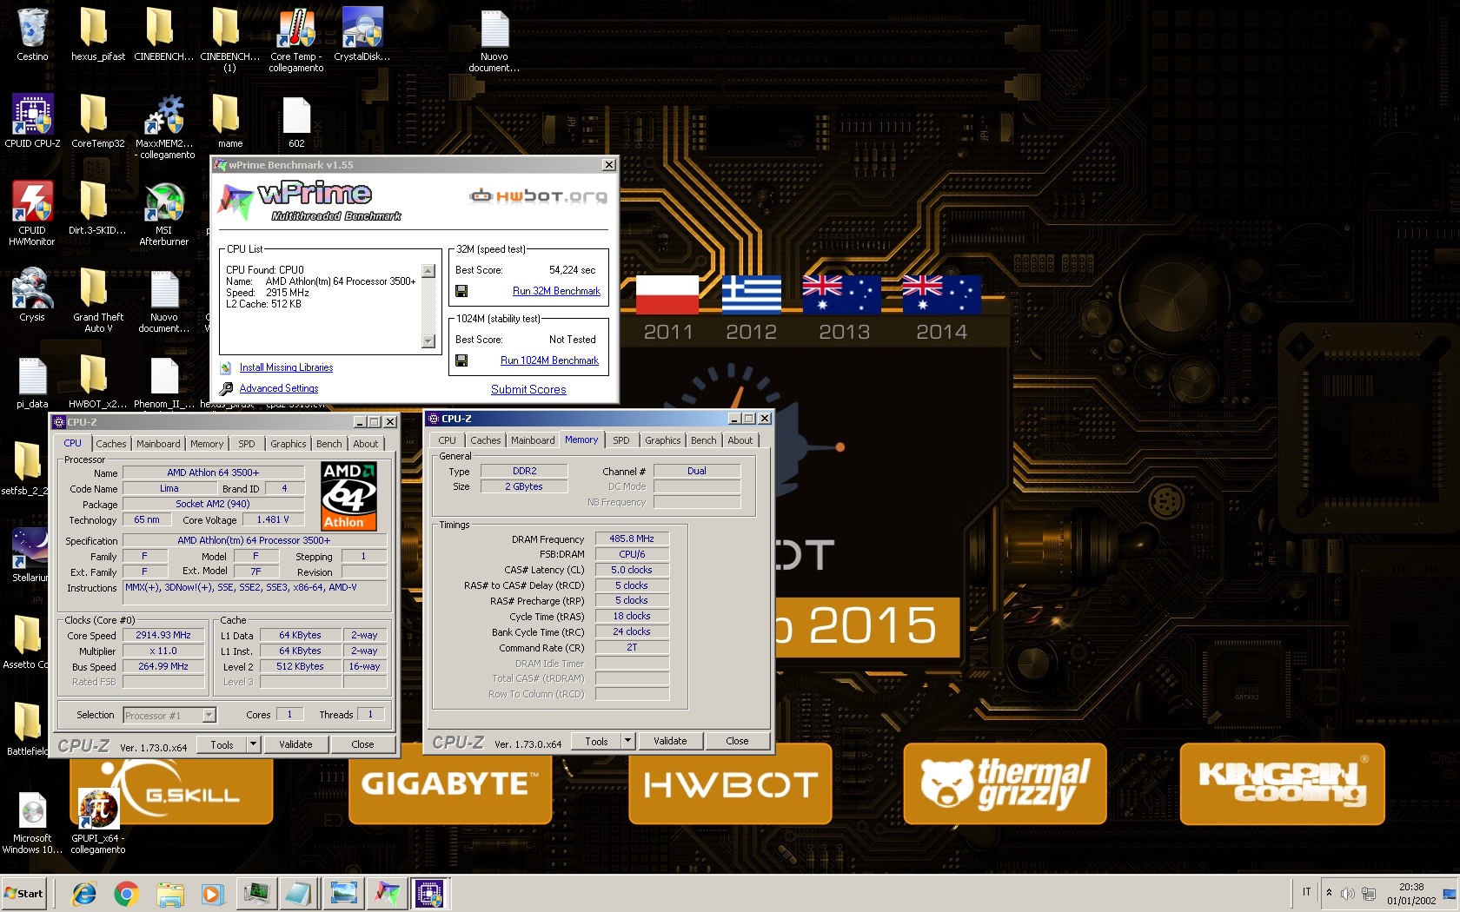Switch to Caches tab in left CPU-Z
This screenshot has width=1460, height=912.
coord(110,444)
